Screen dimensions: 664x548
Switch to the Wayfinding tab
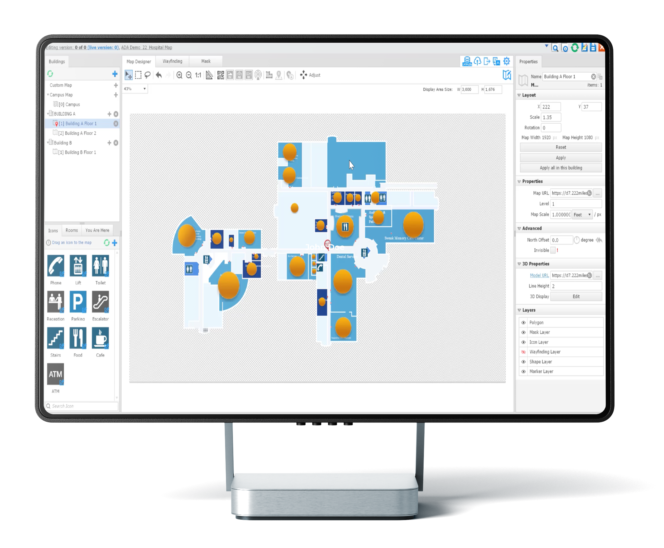click(x=172, y=61)
